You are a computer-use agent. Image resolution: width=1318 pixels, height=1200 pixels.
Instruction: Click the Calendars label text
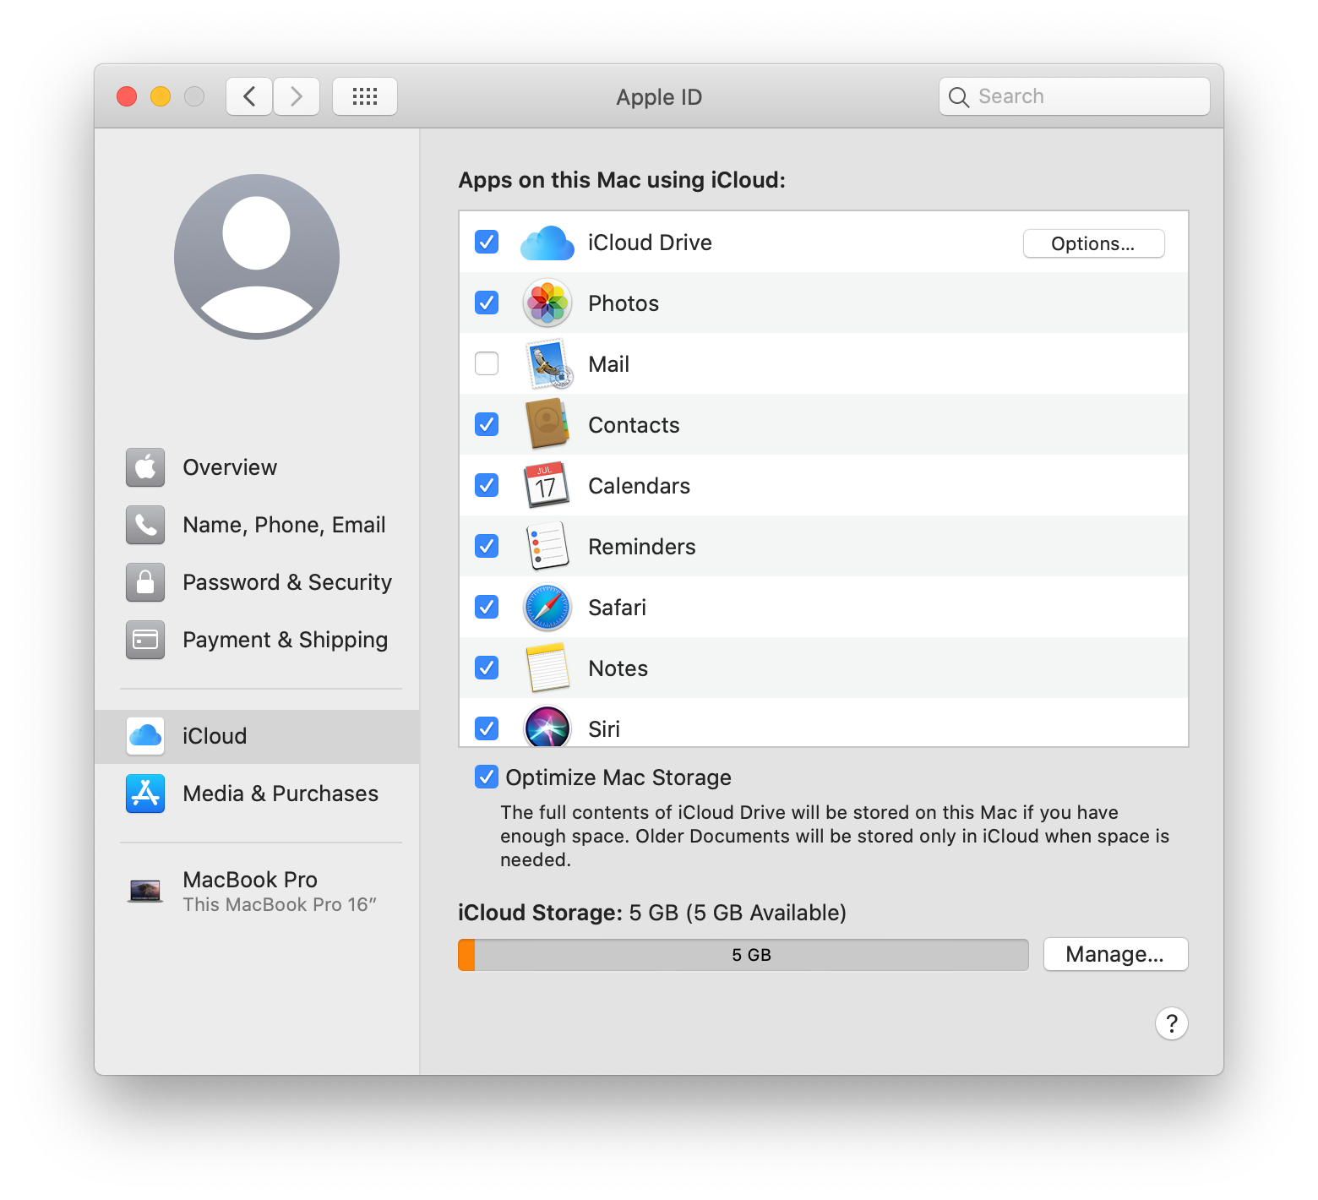click(x=640, y=486)
